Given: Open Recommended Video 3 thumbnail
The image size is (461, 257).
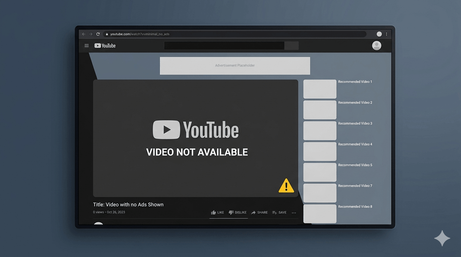Looking at the screenshot, I should coord(320,131).
